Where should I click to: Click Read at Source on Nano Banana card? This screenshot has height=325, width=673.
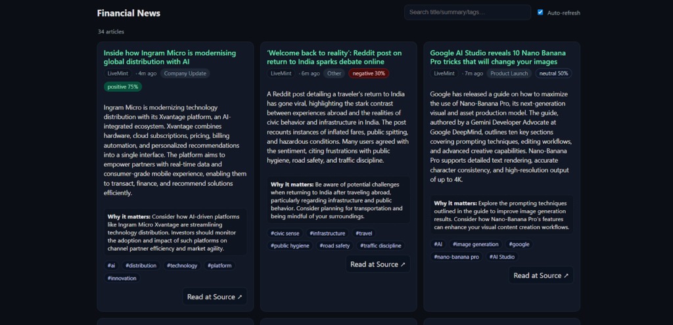click(541, 275)
